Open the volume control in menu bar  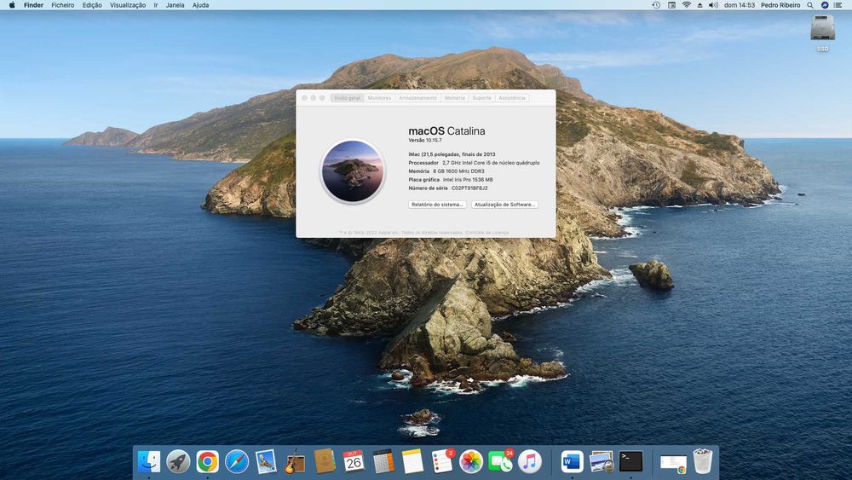(712, 5)
